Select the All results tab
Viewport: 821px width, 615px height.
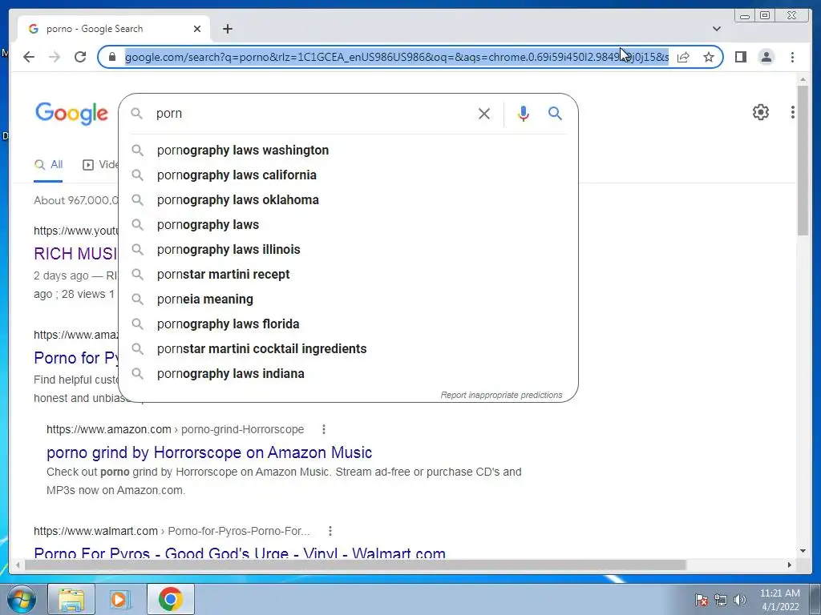(x=48, y=165)
